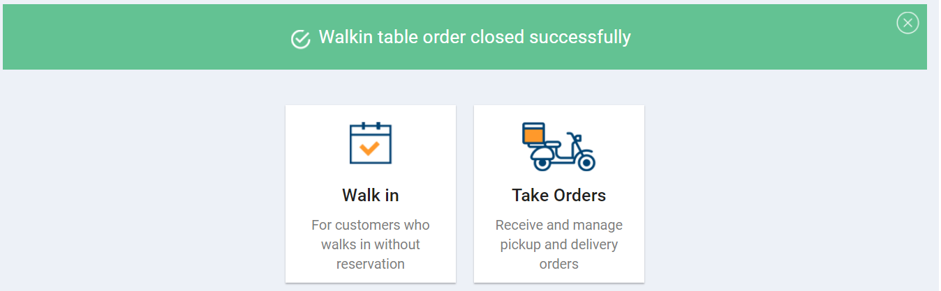Screen dimensions: 941x291
Task: Click the scooter's rear wheel
Action: (x=541, y=163)
